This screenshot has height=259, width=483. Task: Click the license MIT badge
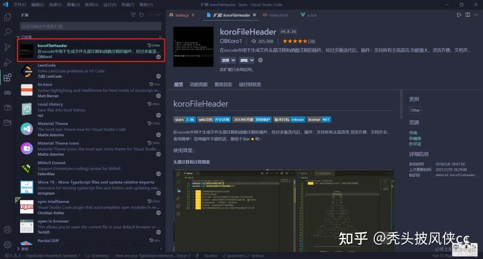pos(319,119)
